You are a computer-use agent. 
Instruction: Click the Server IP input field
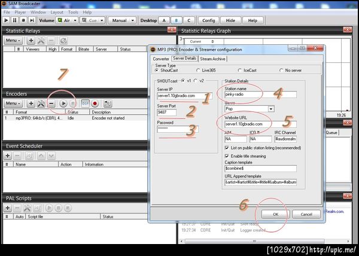coord(184,96)
